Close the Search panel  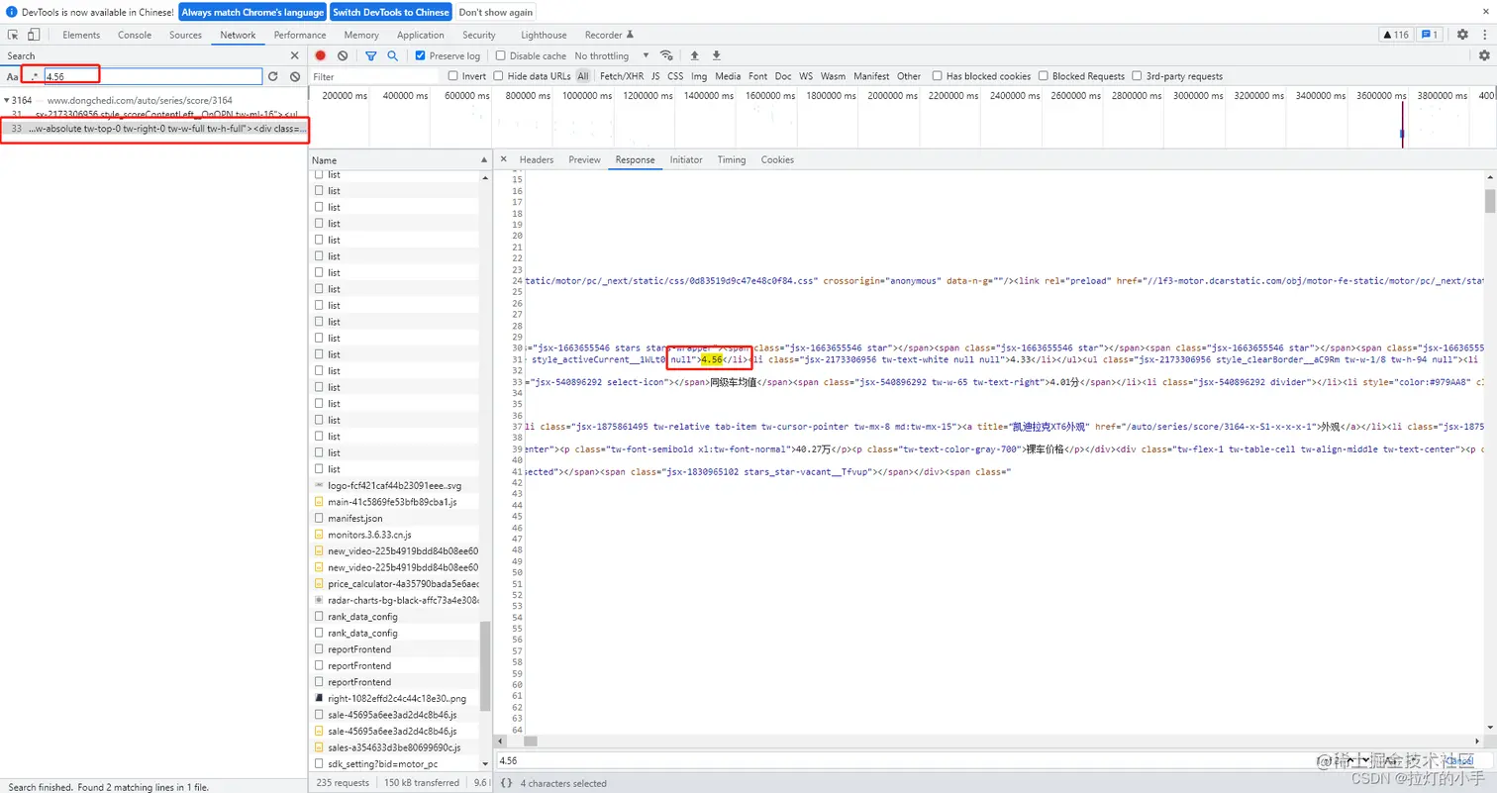click(294, 56)
